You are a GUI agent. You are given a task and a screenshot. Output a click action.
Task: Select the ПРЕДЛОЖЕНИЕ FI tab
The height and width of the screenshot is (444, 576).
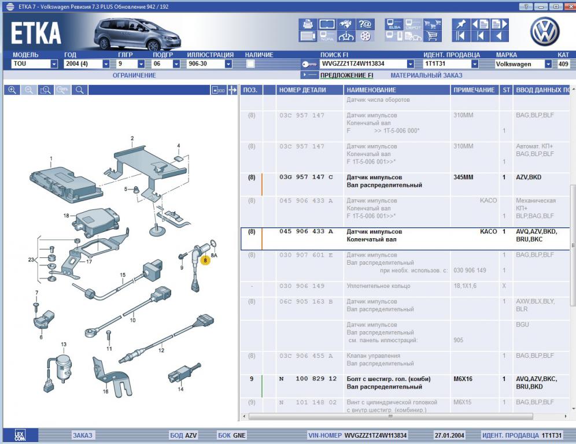tap(346, 75)
